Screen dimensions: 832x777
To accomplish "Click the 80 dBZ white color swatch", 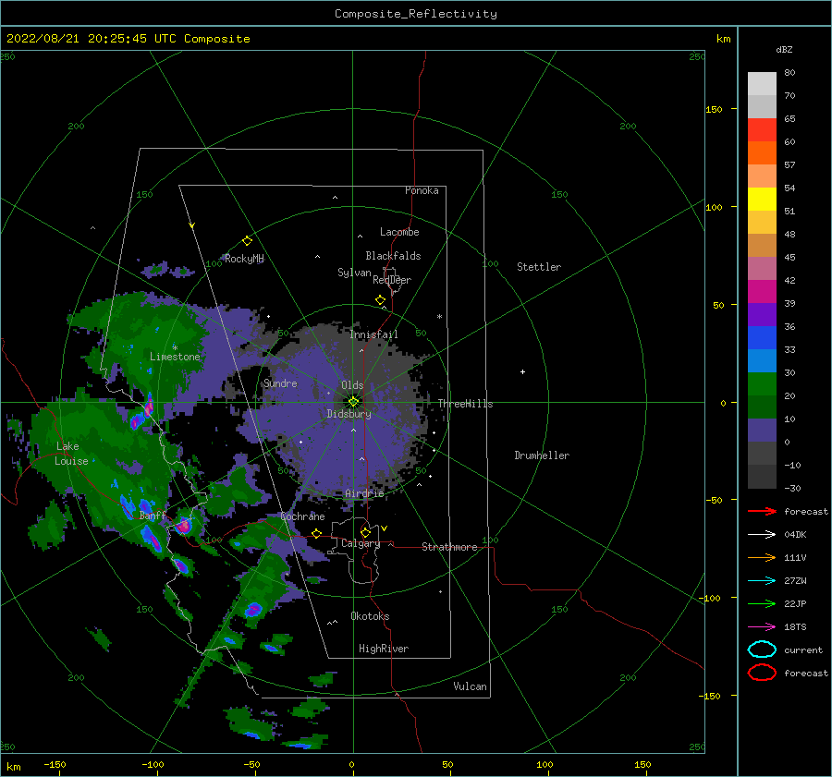I will 762,83.
